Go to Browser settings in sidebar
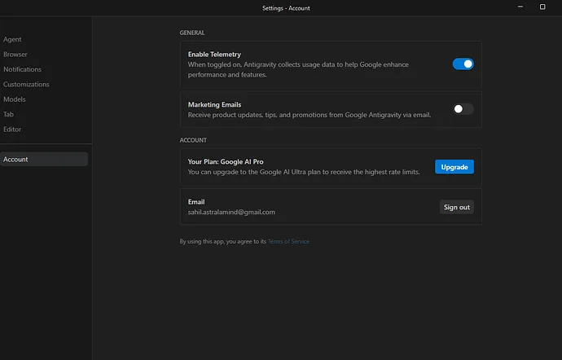The width and height of the screenshot is (562, 360). pos(15,55)
